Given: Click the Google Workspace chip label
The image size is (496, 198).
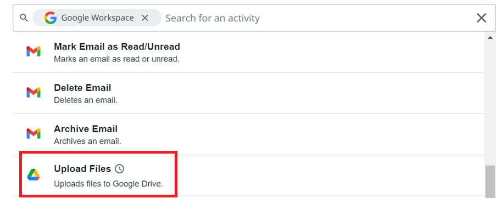Looking at the screenshot, I should 97,18.
